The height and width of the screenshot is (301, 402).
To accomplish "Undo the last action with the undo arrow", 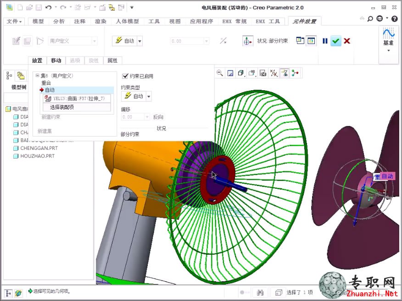I will click(48, 7).
